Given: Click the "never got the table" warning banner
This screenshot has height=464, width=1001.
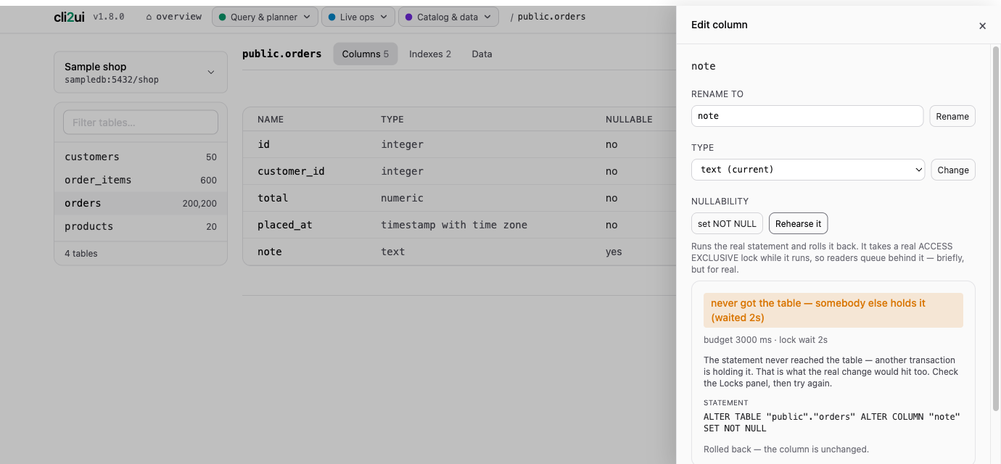Looking at the screenshot, I should (833, 310).
